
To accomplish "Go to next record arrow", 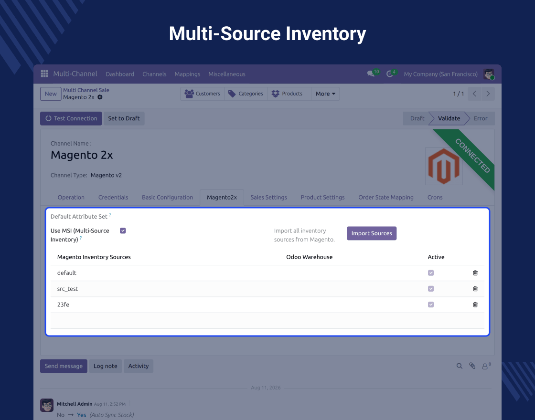I will (488, 94).
